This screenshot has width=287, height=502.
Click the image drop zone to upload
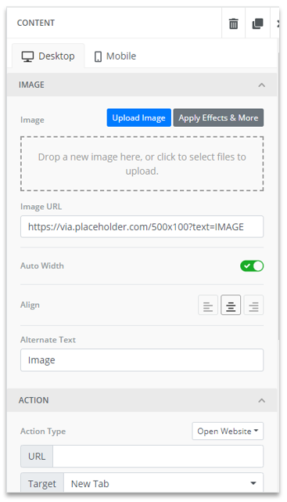pos(142,164)
